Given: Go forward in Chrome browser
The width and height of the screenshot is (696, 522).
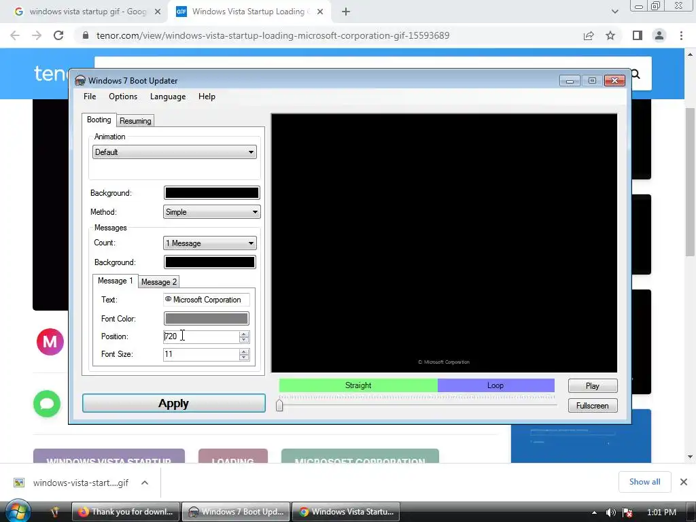Looking at the screenshot, I should pyautogui.click(x=37, y=35).
